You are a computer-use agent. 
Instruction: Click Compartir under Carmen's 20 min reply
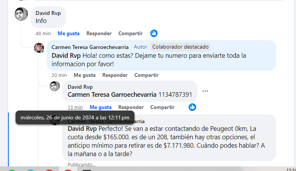tap(146, 75)
